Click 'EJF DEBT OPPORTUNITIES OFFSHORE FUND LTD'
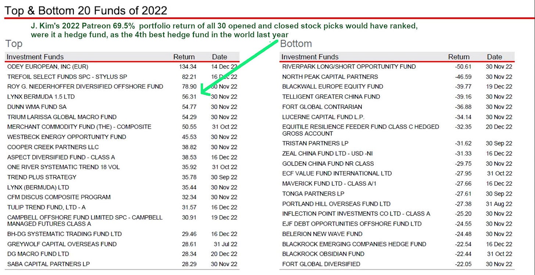This screenshot has width=535, height=275. pos(352,224)
